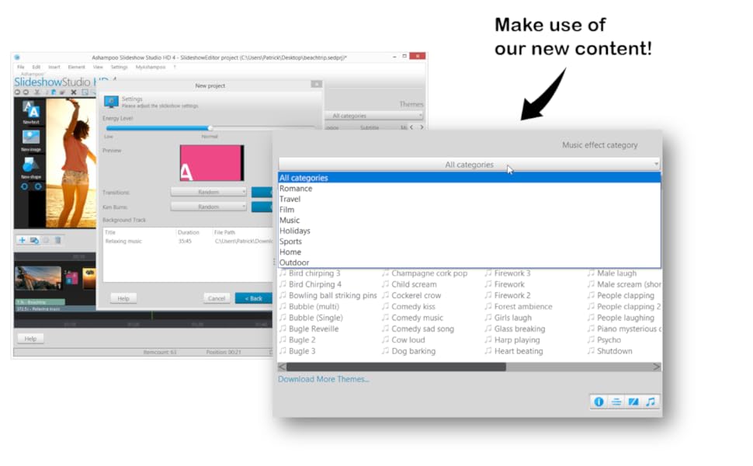753x466 pixels.
Task: Click Help in the New project dialog
Action: 123,298
